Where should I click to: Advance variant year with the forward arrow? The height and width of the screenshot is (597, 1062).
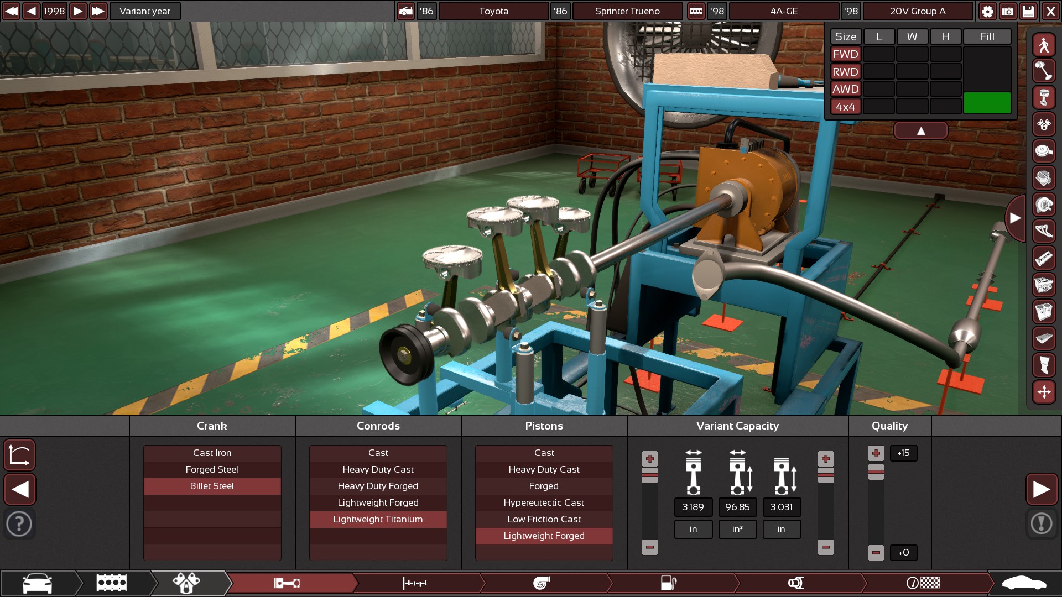point(78,11)
